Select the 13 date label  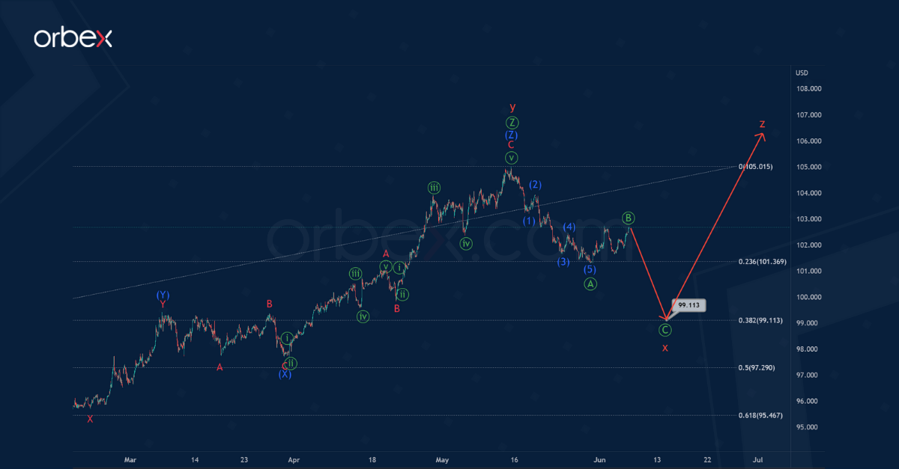pos(656,459)
